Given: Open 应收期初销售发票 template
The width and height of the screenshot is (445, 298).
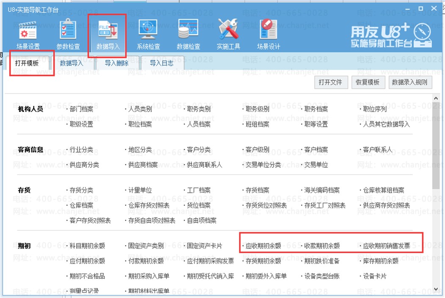Looking at the screenshot, I should pos(387,246).
